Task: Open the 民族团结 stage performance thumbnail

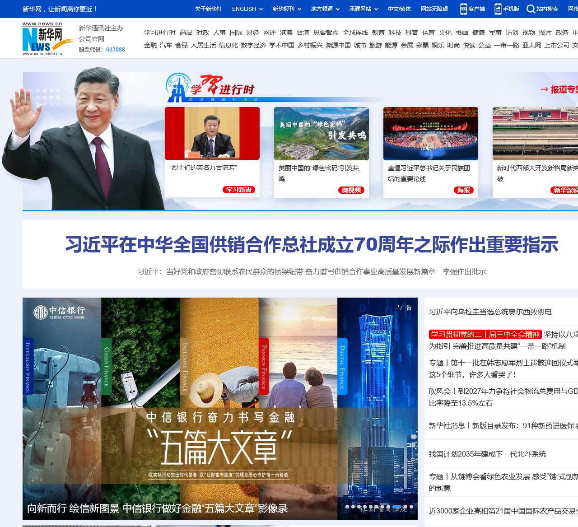Action: [x=431, y=133]
